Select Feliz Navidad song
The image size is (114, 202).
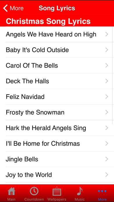57,97
